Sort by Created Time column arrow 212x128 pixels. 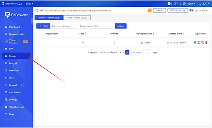click(184, 33)
